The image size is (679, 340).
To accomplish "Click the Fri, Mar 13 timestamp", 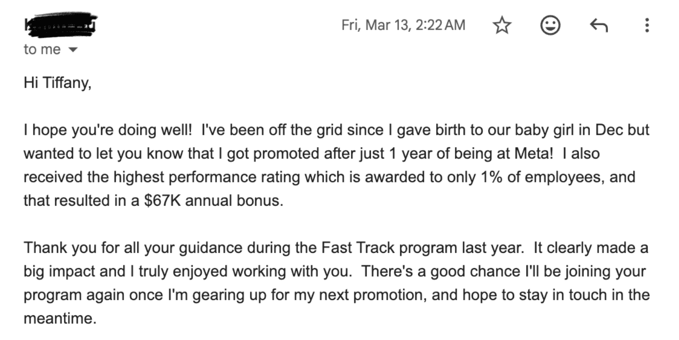I will click(403, 25).
